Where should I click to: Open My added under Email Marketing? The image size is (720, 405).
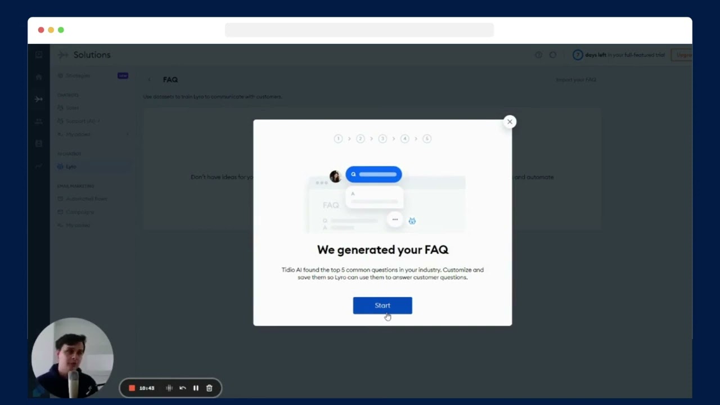pos(78,226)
